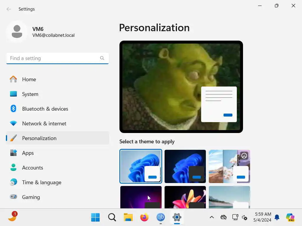Screen dimensions: 302x226
Task: Click the VM6 user avatar icon
Action: click(17, 31)
